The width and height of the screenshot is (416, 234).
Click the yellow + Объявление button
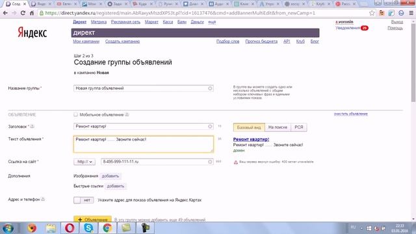click(92, 220)
